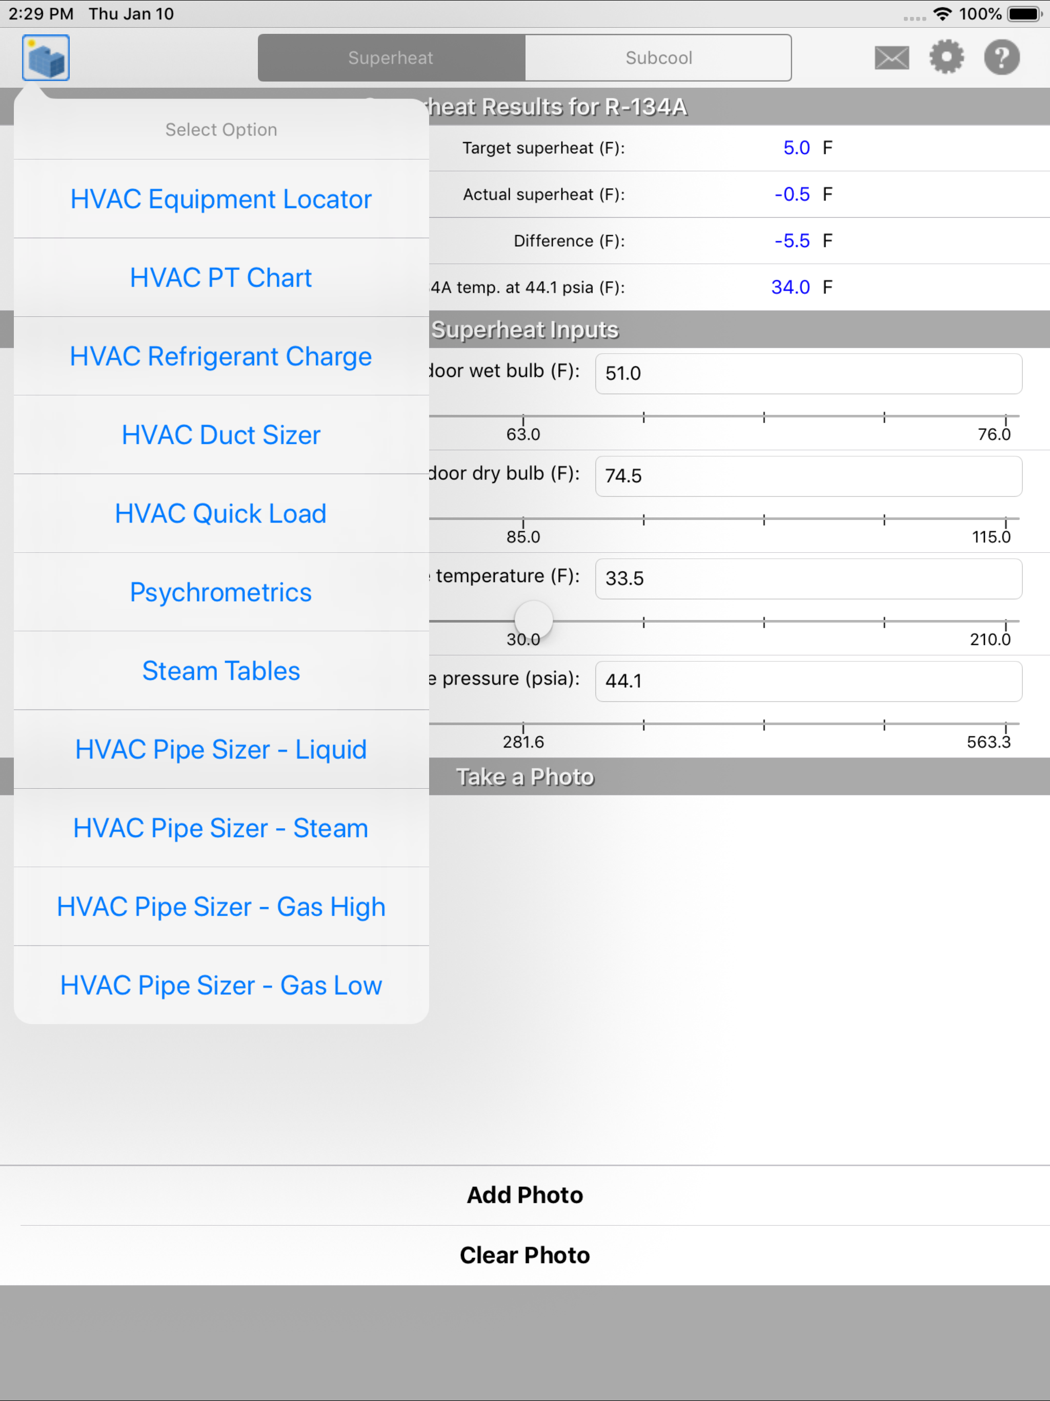Open the Steam Tables option
The image size is (1050, 1401).
pyautogui.click(x=220, y=670)
